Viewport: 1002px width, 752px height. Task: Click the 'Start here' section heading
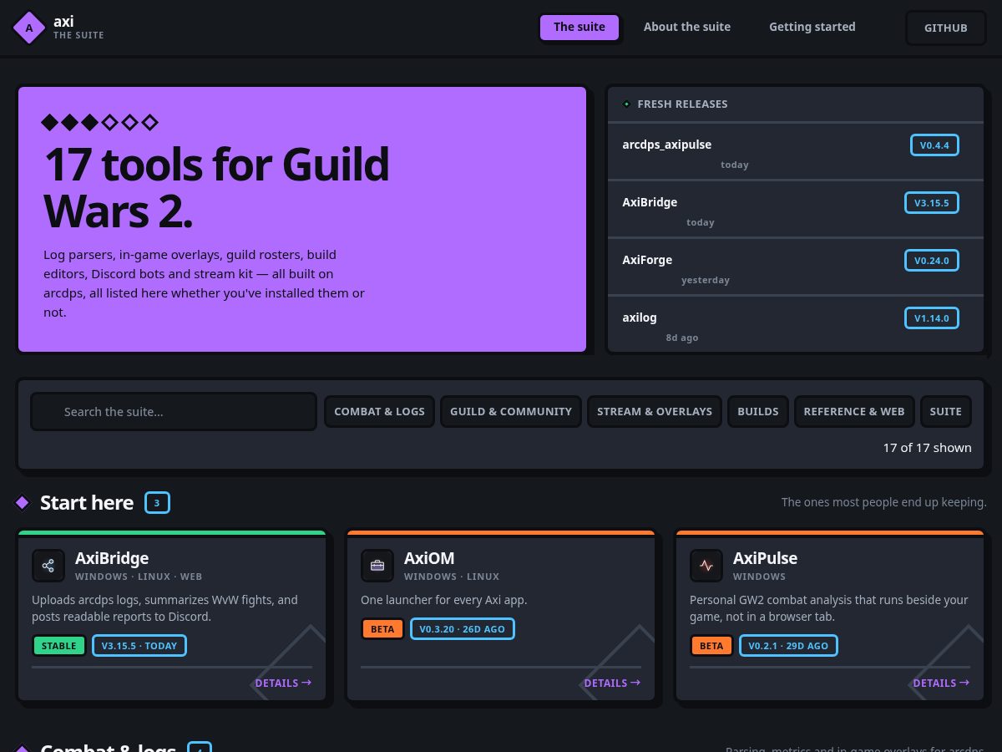pyautogui.click(x=87, y=502)
